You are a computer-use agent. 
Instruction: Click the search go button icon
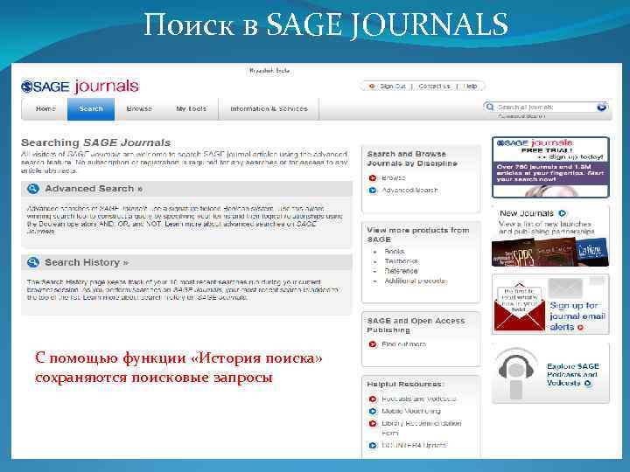pyautogui.click(x=602, y=107)
